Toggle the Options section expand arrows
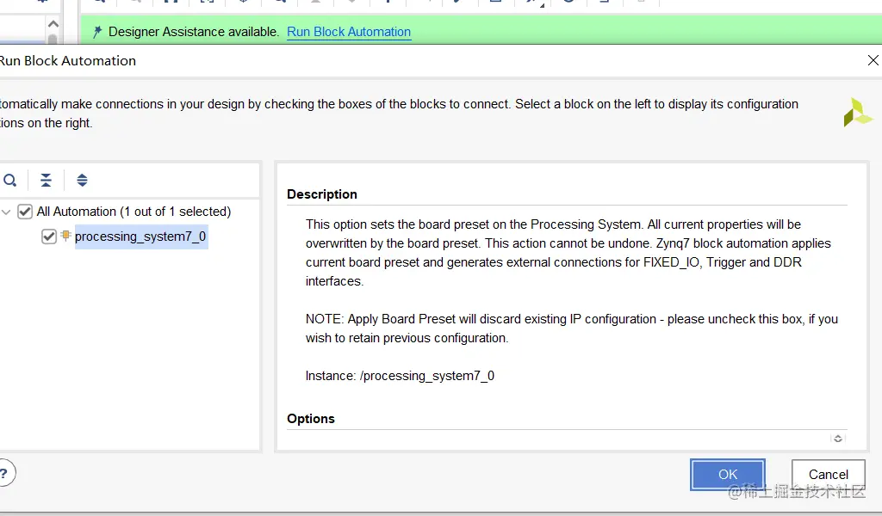 [837, 438]
